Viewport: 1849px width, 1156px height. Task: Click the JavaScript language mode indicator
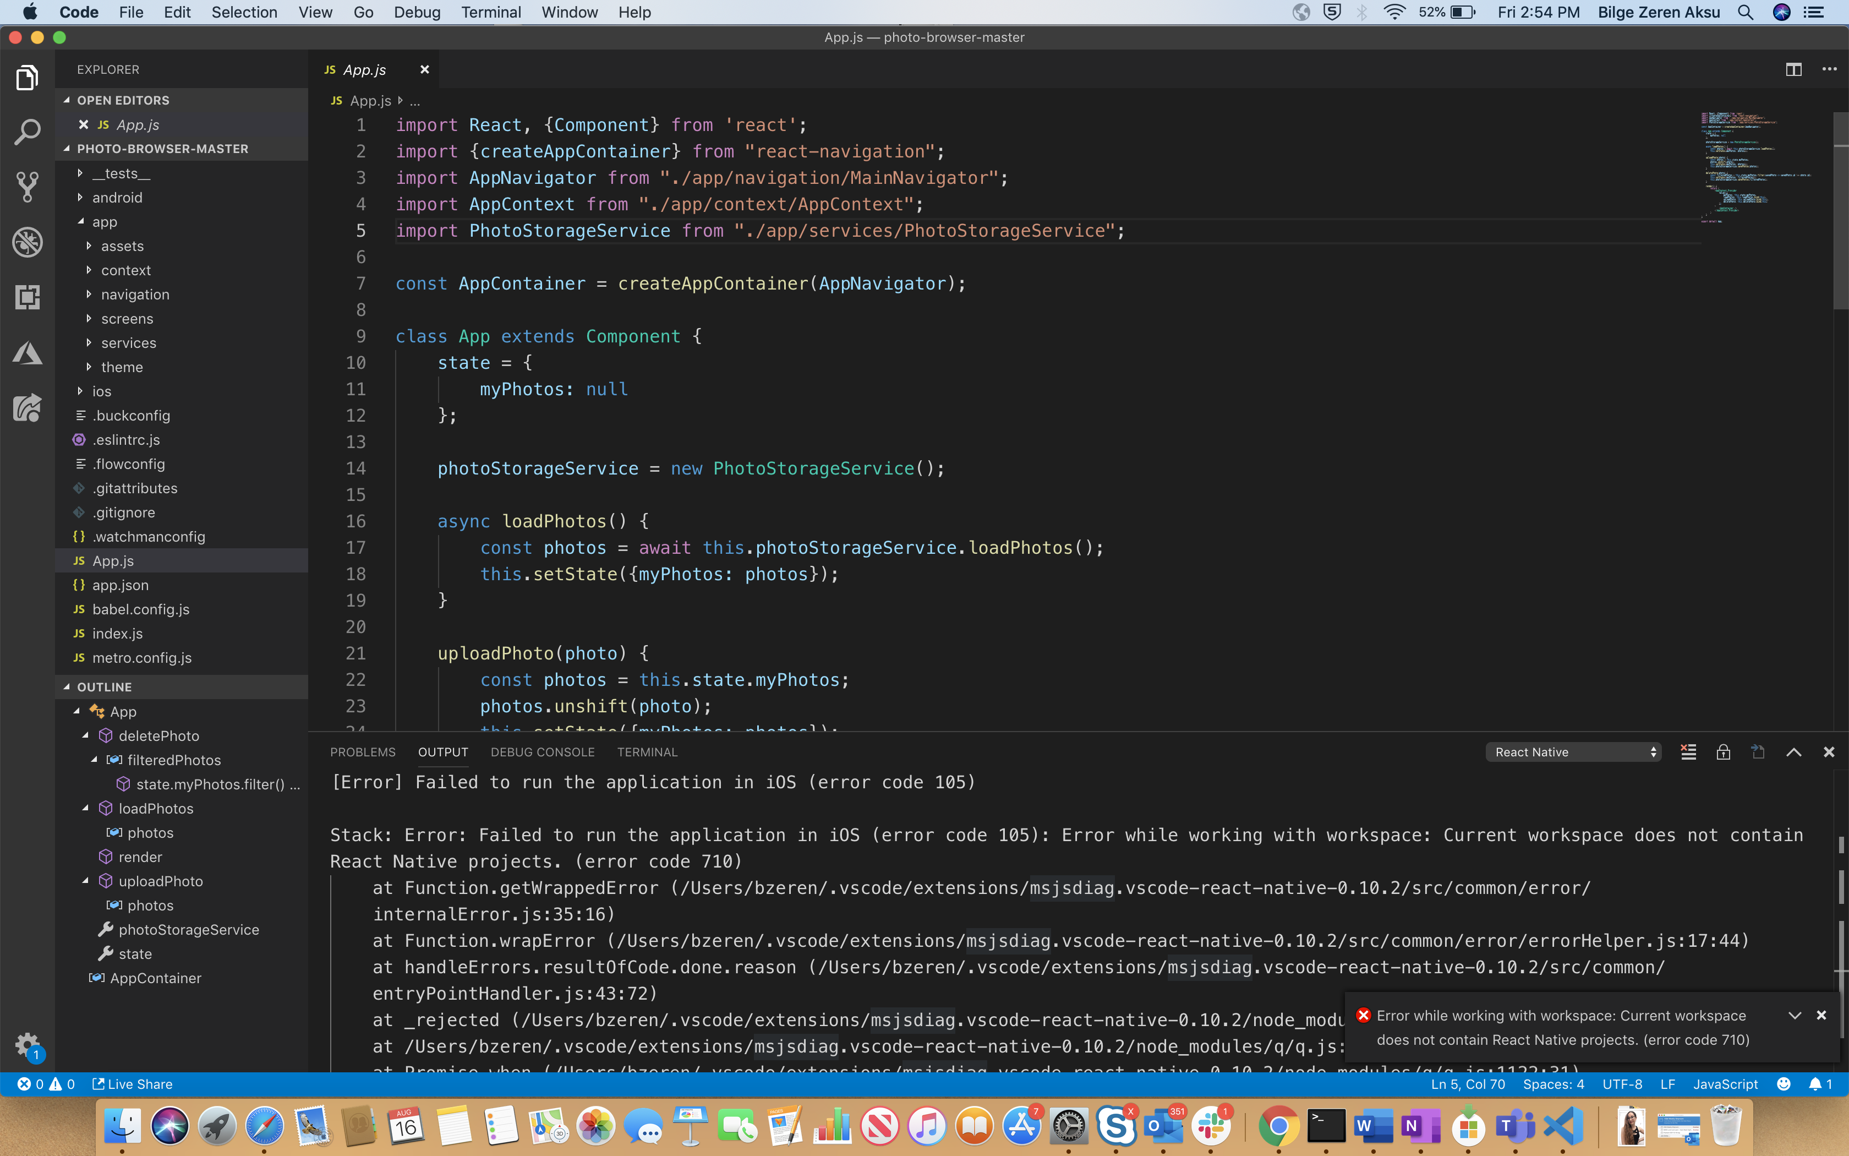[x=1725, y=1084]
